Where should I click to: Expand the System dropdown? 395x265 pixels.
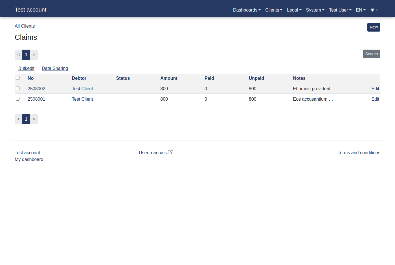(314, 10)
